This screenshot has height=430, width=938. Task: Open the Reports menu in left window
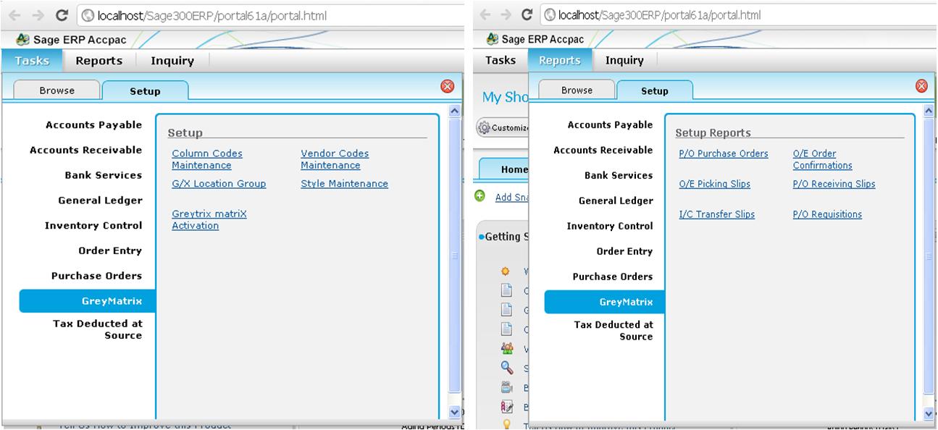[99, 61]
